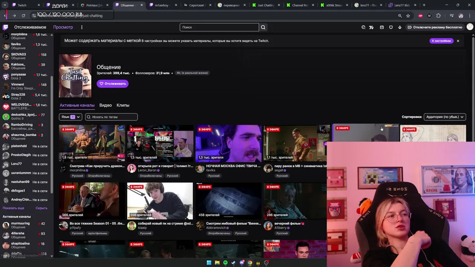Click the Отслеживать follow button
The image size is (475, 267).
click(112, 83)
